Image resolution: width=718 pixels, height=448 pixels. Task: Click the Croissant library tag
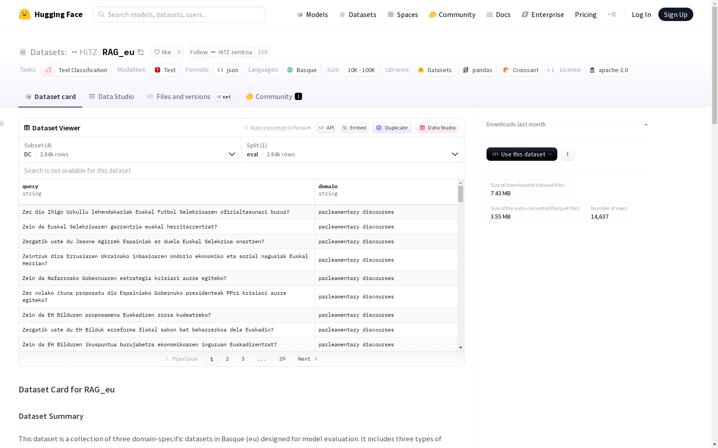(x=521, y=70)
